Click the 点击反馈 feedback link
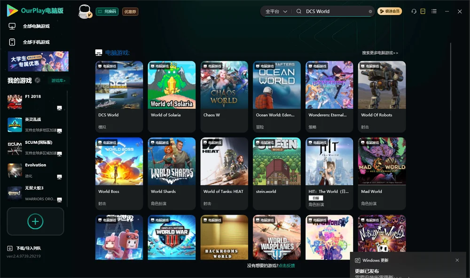This screenshot has width=470, height=278. [x=287, y=266]
